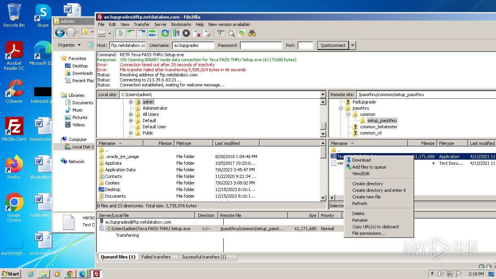Select PadUpgrade in the remote tree
Image resolution: width=496 pixels, height=279 pixels.
[364, 102]
